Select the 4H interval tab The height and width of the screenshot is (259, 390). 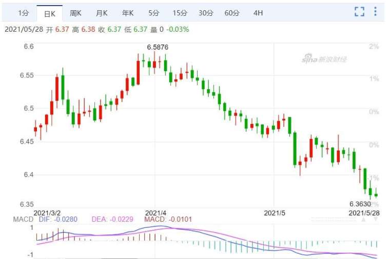tap(258, 13)
